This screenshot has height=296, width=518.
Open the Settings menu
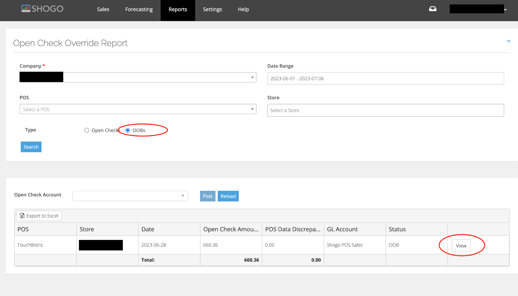(x=212, y=9)
